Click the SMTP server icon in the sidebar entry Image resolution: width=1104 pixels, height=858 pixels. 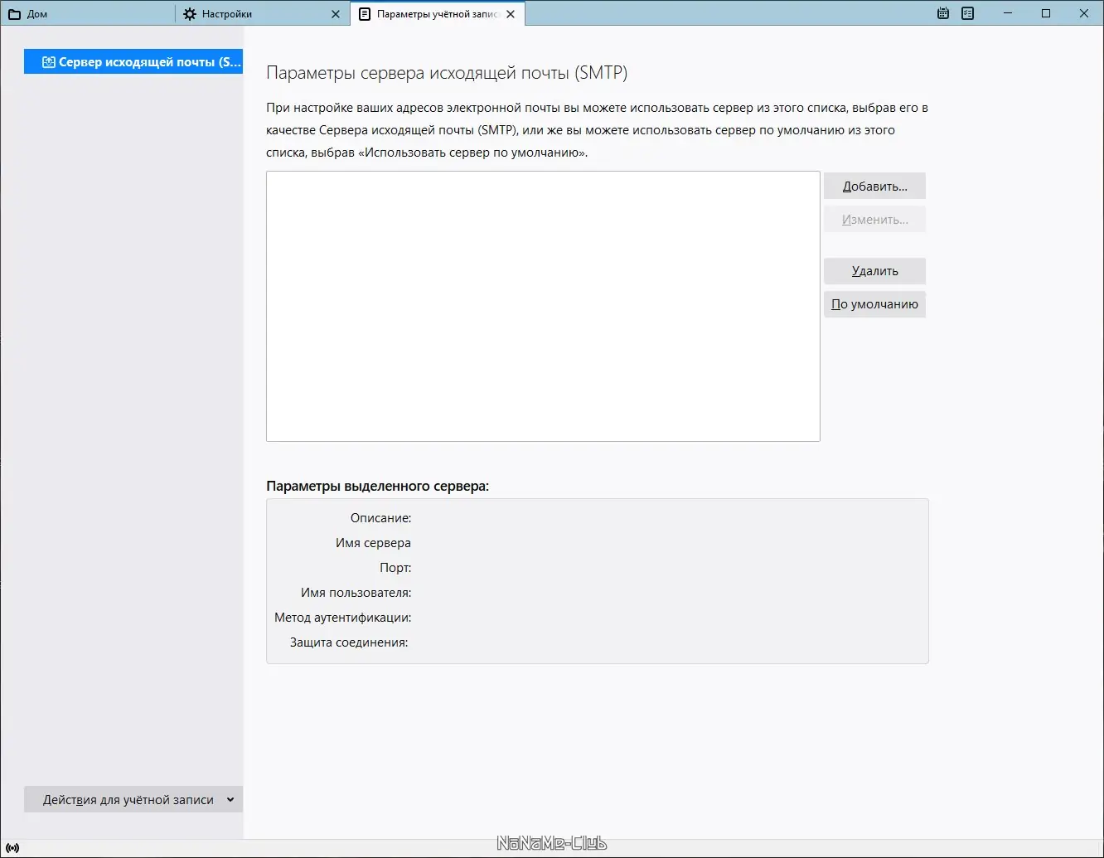tap(48, 61)
